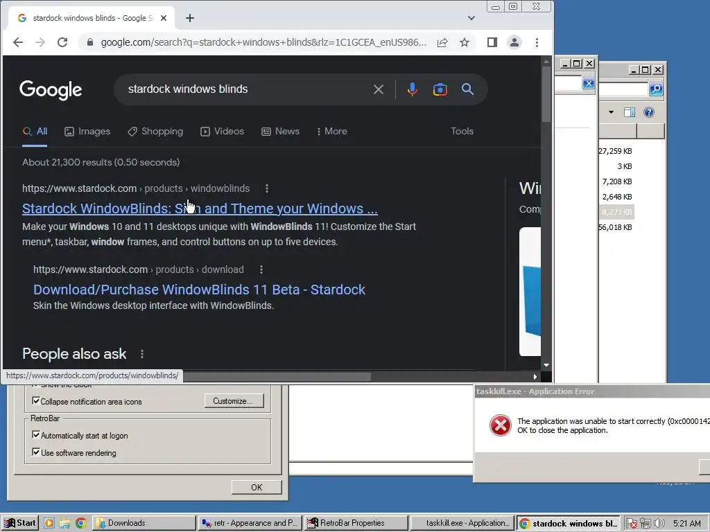Go back in Chrome browser

point(17,42)
